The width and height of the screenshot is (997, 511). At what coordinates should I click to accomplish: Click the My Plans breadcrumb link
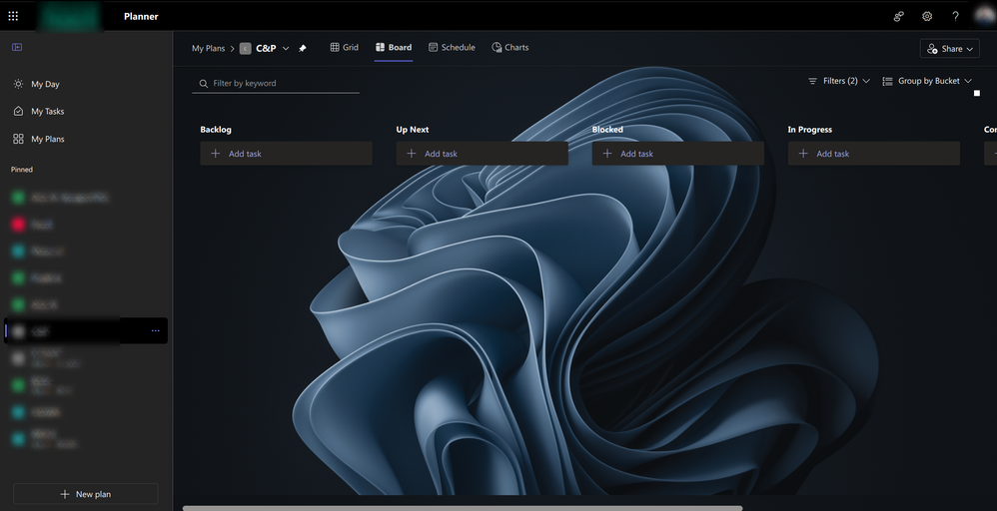(209, 48)
